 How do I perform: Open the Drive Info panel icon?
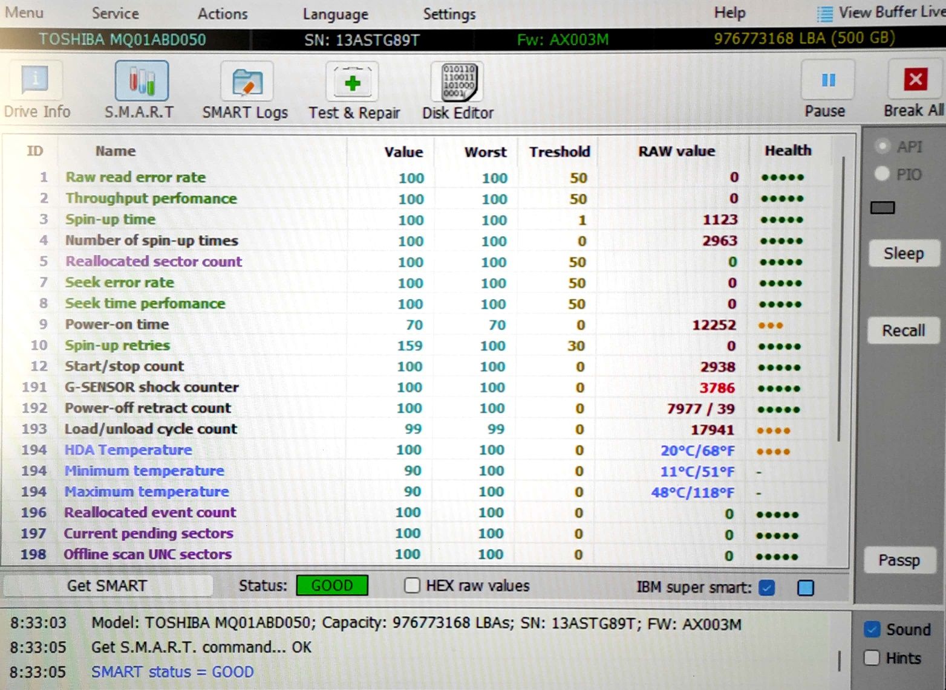[x=35, y=80]
